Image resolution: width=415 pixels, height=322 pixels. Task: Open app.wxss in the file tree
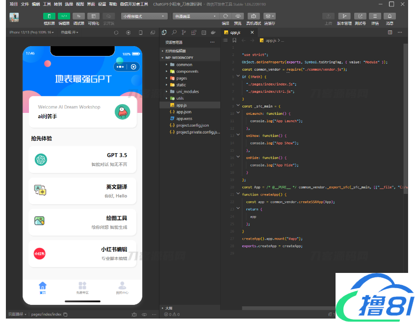click(x=190, y=119)
